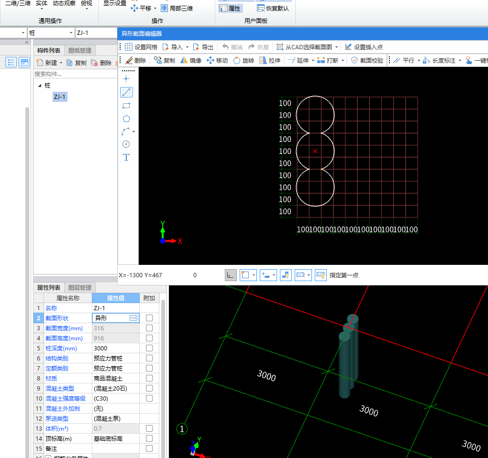Screen dimensions: 488x458
Task: Click the 局部三维 button
Action: click(x=177, y=9)
